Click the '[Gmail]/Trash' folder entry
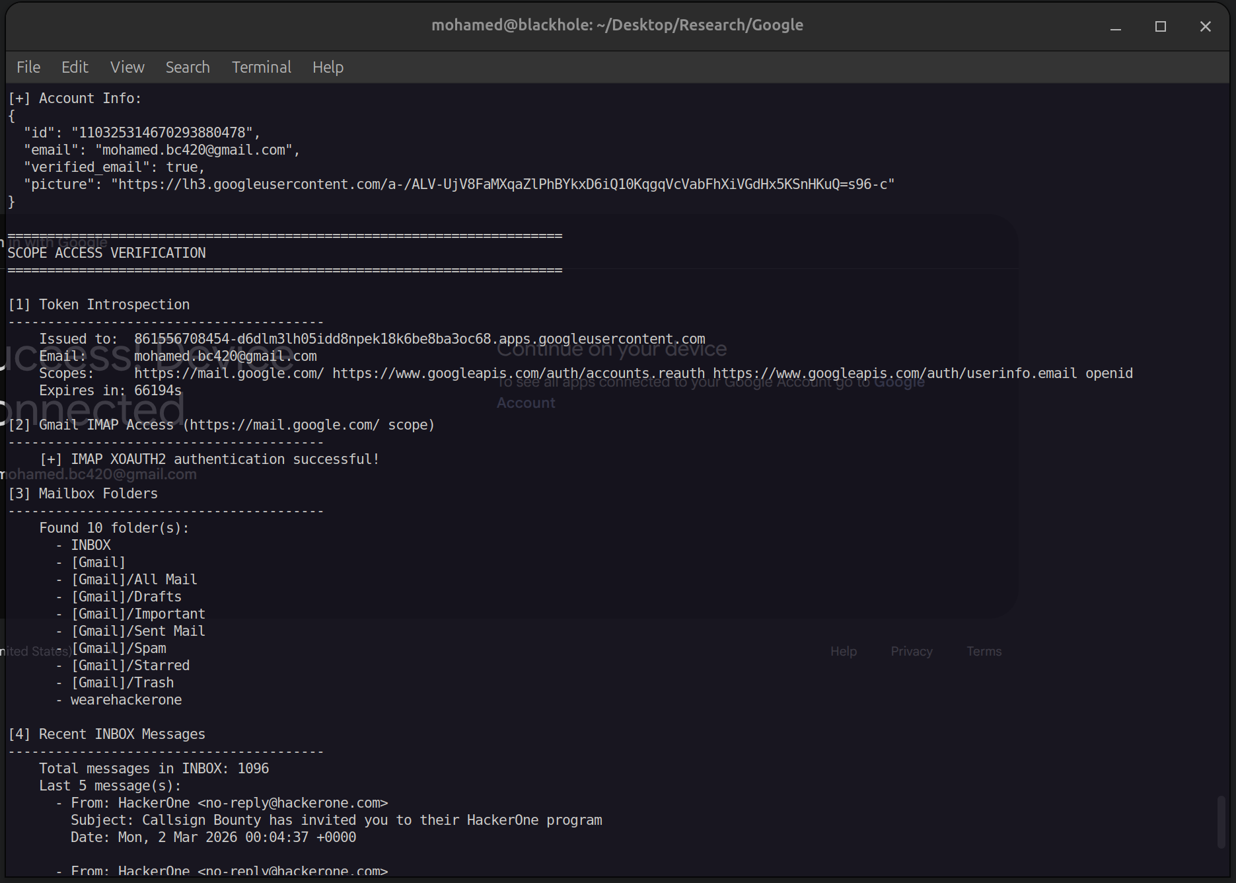Screen dimensions: 1236x883 tap(122, 683)
